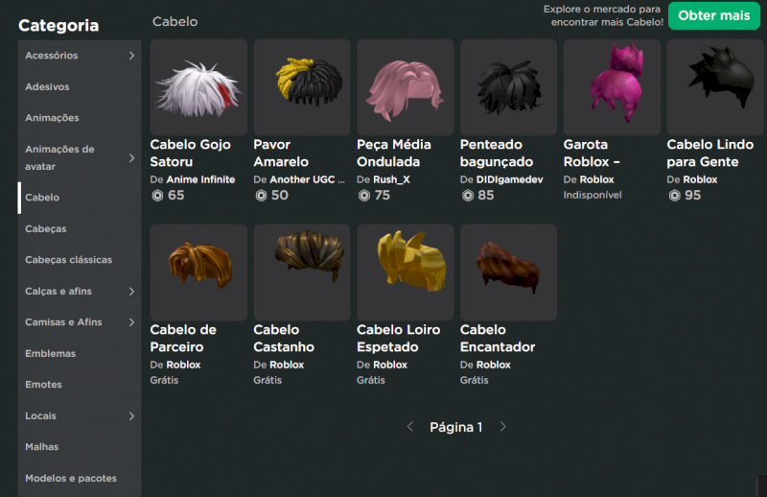Screen dimensions: 767x497
Task: Open the Cabelo Castanho title link
Action: [x=284, y=338]
